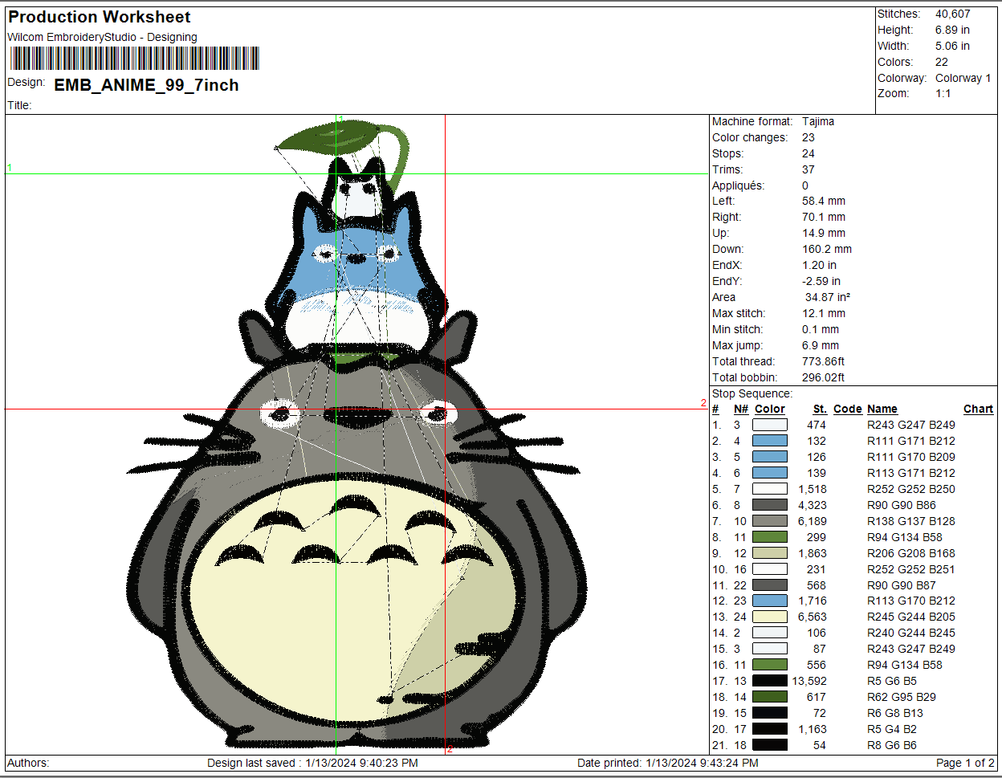1002x778 pixels.
Task: Click the Color column header
Action: click(769, 409)
